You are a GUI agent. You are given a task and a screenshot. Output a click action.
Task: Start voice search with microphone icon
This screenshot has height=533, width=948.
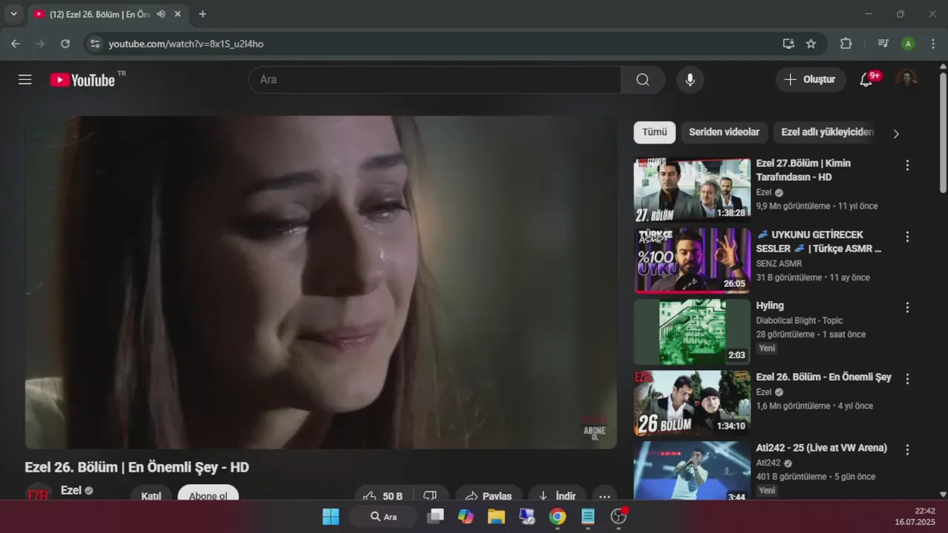[x=690, y=80]
